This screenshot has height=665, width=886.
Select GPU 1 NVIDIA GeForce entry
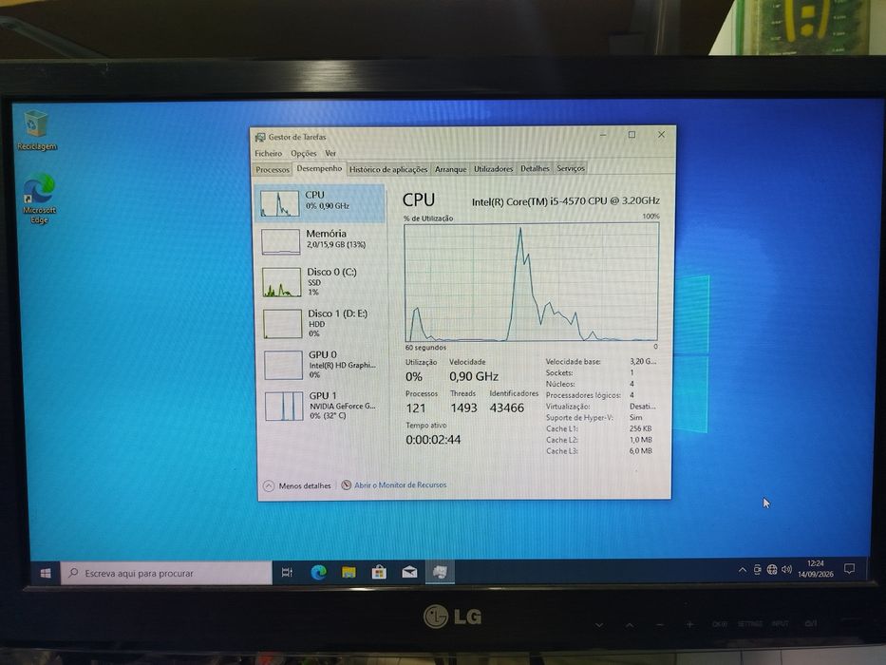click(322, 406)
